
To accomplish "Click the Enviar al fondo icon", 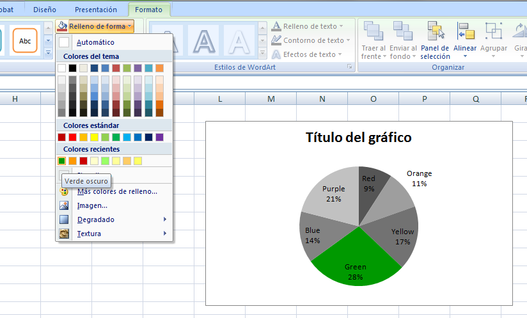I will 403,31.
